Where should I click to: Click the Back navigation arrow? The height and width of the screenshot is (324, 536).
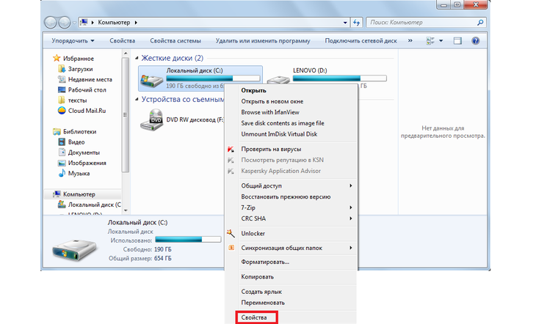coord(51,23)
